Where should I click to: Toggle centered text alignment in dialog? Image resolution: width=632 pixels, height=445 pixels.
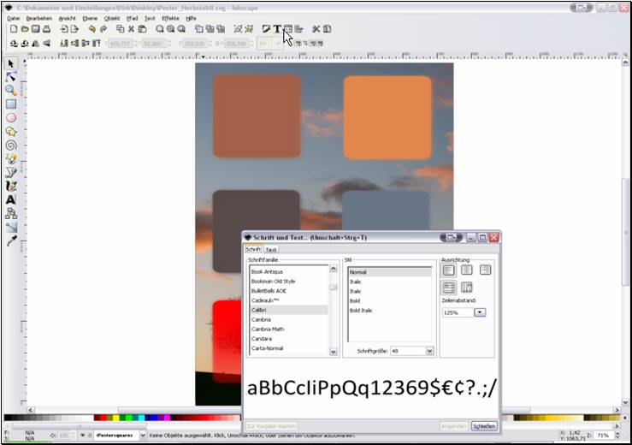click(467, 270)
